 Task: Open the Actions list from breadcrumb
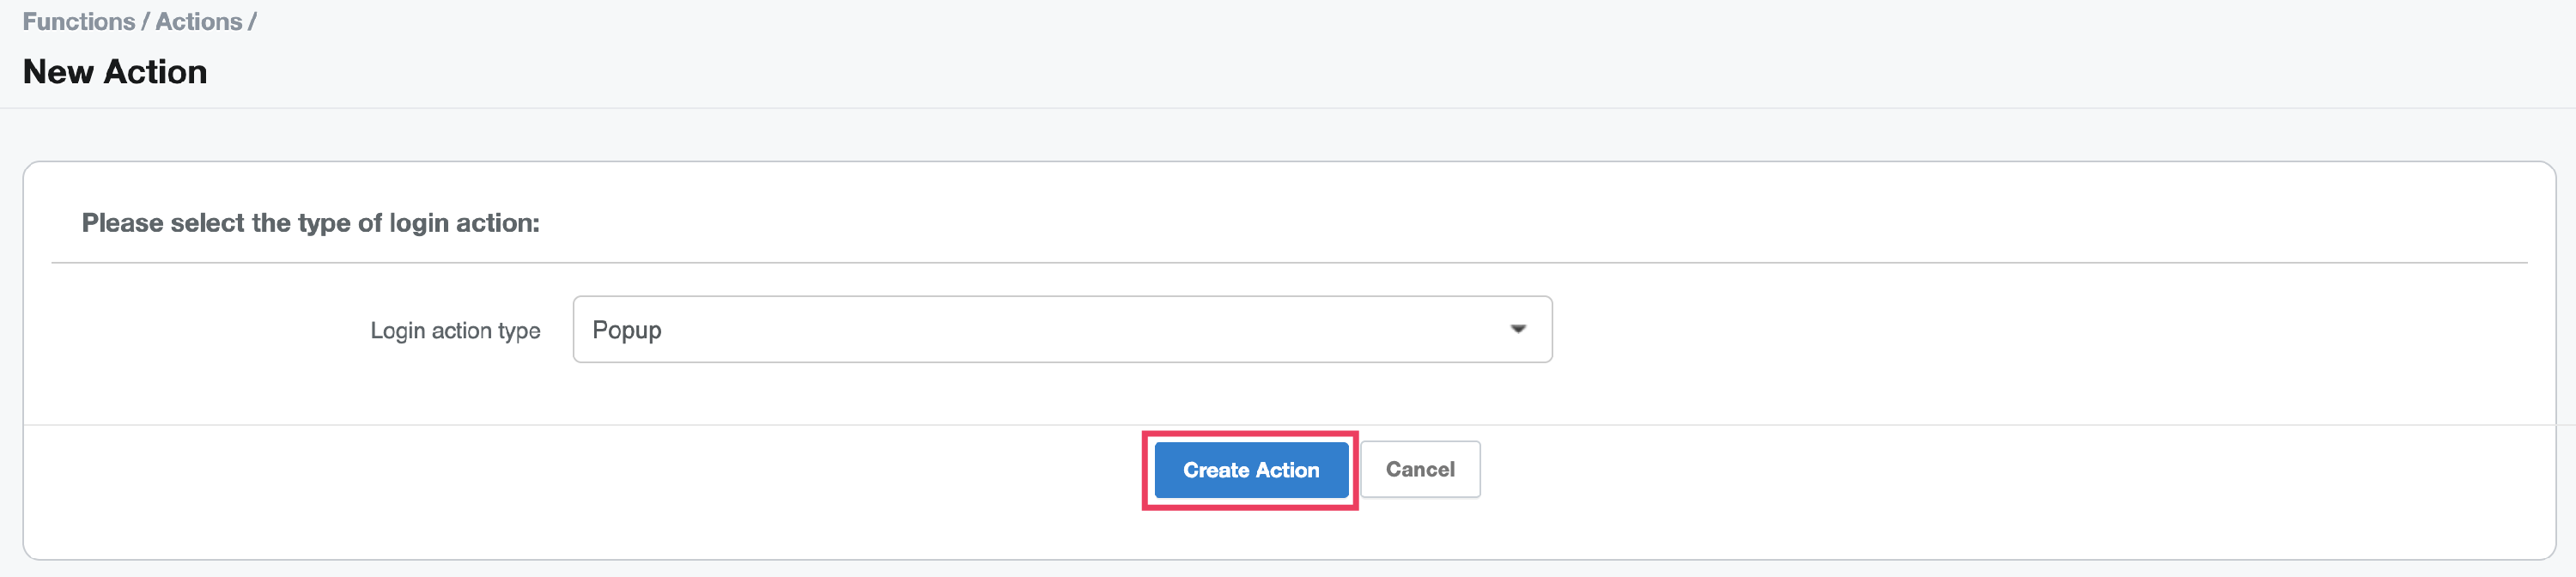pos(198,22)
